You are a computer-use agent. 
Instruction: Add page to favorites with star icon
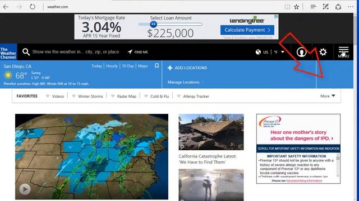click(x=297, y=7)
